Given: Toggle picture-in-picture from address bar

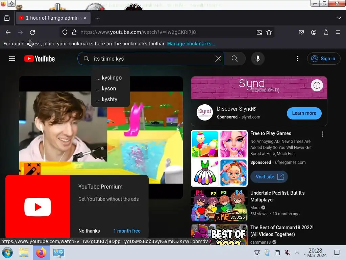Looking at the screenshot, I should pos(259,32).
